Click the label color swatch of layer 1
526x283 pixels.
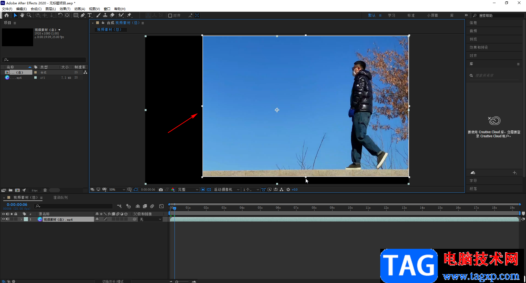pos(26,219)
